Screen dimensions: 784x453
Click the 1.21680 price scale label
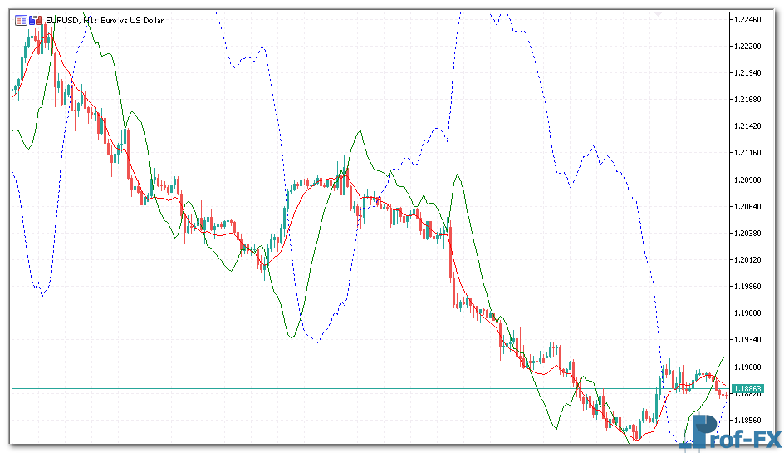pyautogui.click(x=749, y=99)
